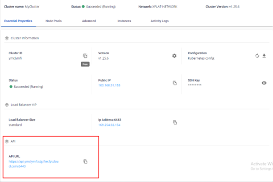Select the Essential Properties tab

(19, 21)
